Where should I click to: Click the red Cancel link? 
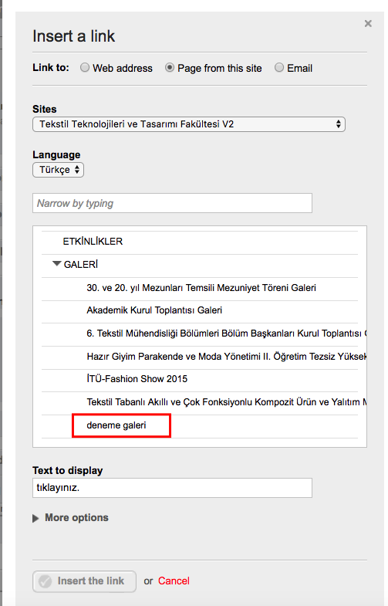tap(174, 581)
